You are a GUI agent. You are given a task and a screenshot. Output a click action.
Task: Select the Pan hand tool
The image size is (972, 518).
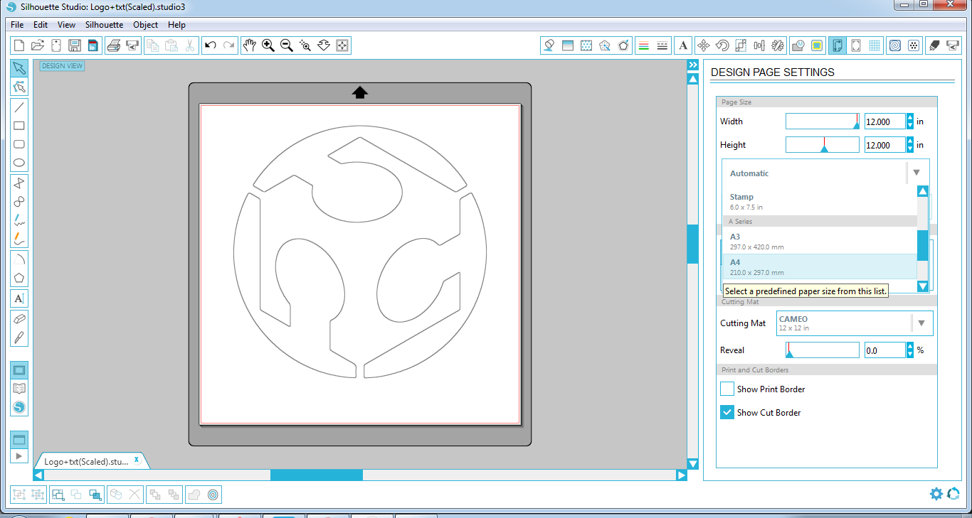[250, 45]
